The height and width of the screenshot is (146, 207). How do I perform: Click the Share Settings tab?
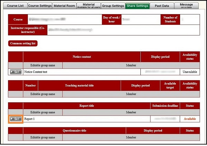[x=137, y=6]
